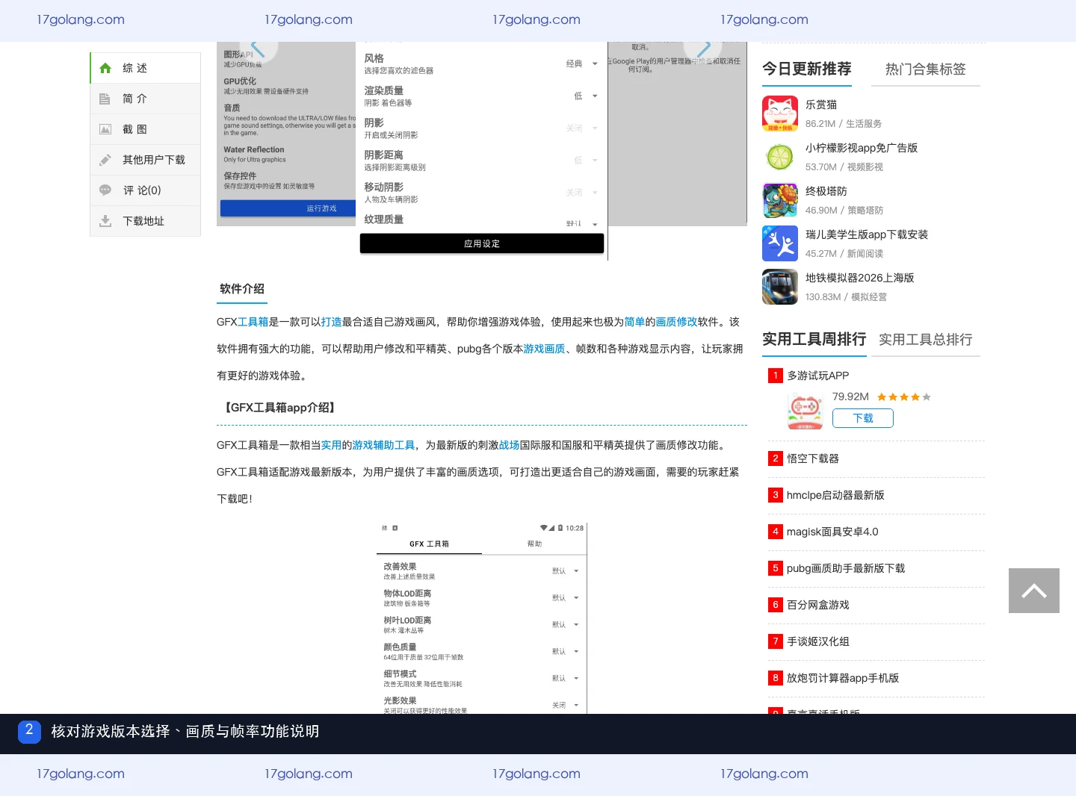The height and width of the screenshot is (796, 1076).
Task: Open the 终极塔防 game icon
Action: point(780,200)
